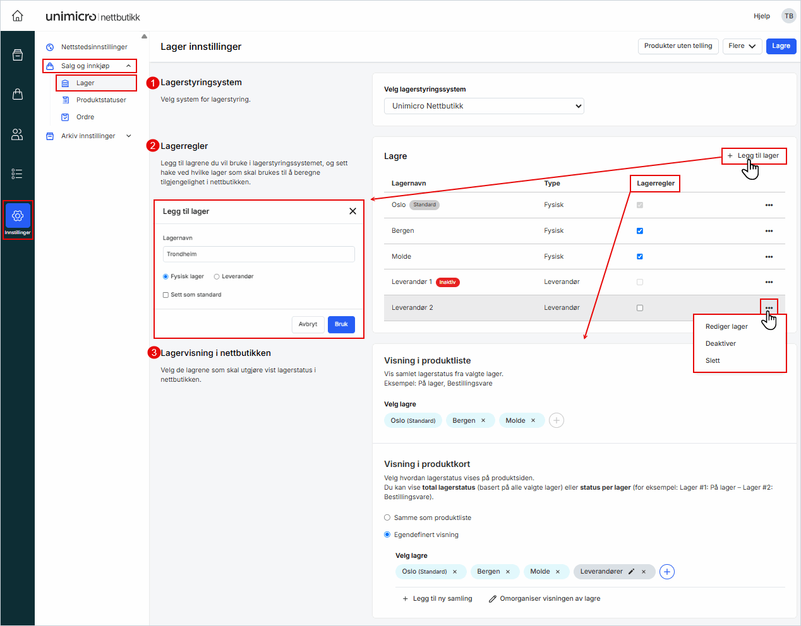Click the blue Lagre button
This screenshot has height=626, width=801.
coord(781,46)
